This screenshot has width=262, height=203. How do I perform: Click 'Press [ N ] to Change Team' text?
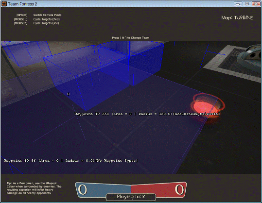tap(131, 38)
